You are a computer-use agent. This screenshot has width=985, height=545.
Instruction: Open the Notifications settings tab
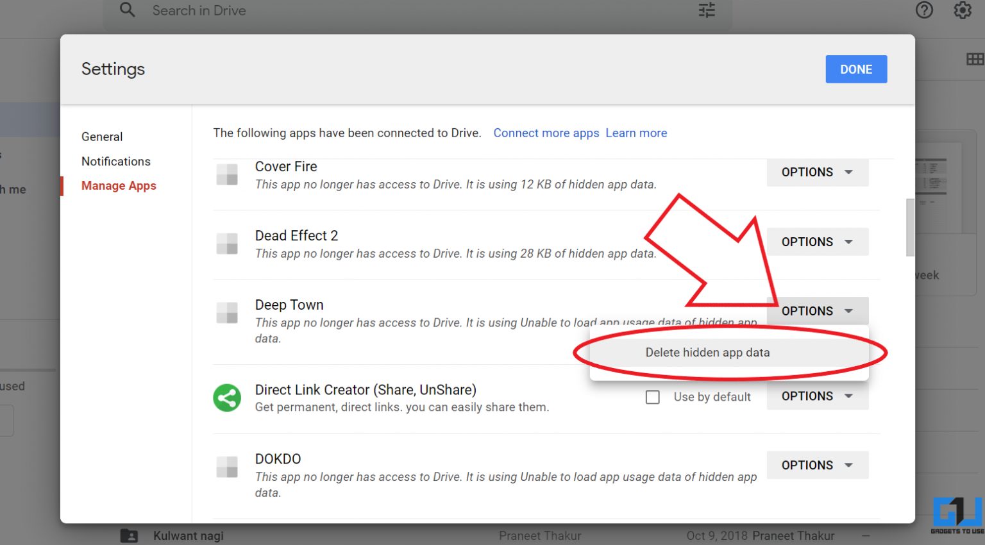(116, 162)
